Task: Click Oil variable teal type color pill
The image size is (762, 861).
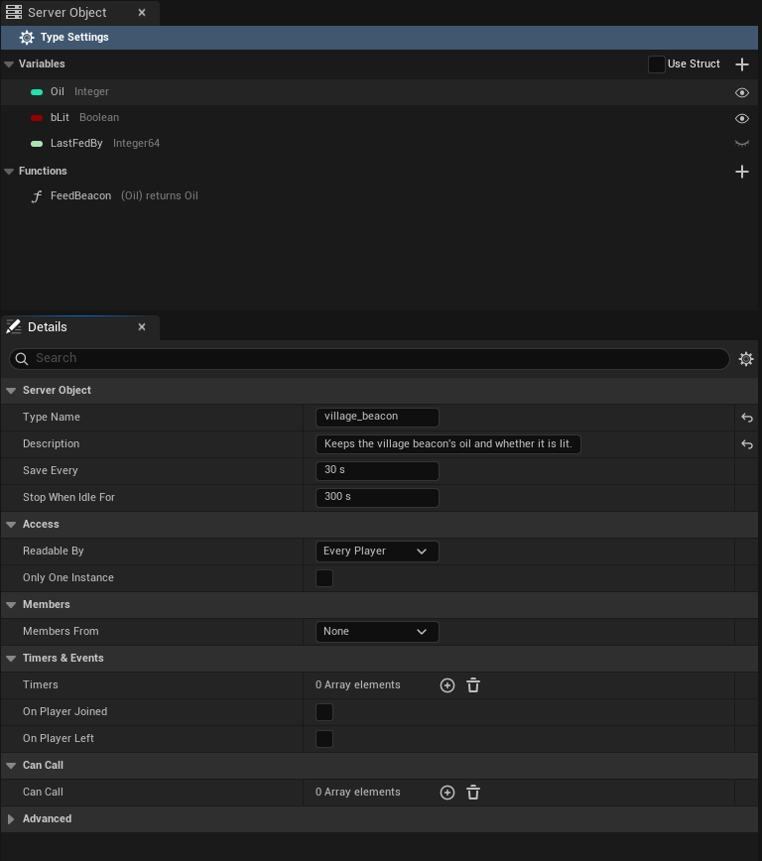Action: (37, 92)
